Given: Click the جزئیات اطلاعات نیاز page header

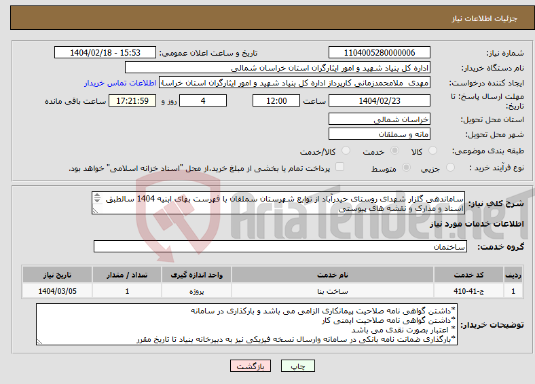Looking at the screenshot, I should pos(485,18).
